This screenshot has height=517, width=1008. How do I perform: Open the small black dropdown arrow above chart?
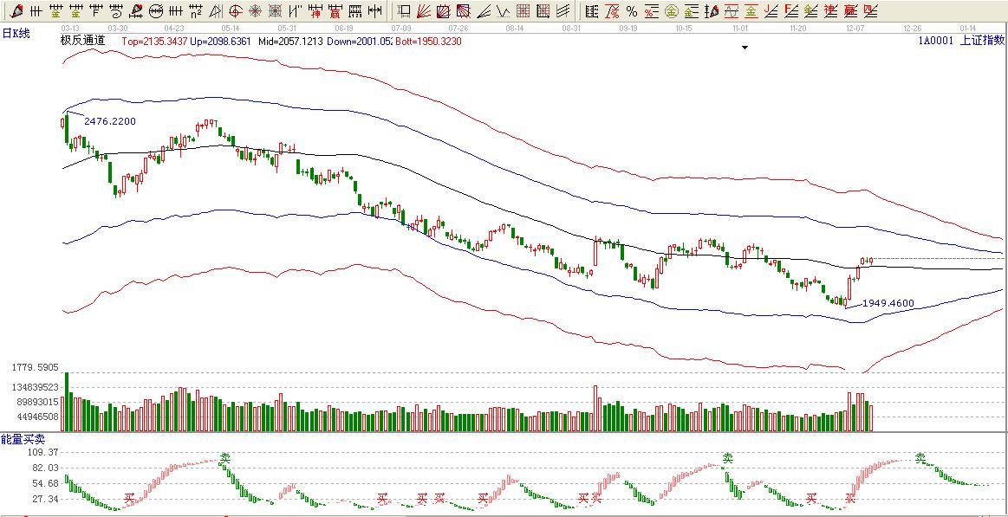pos(744,48)
